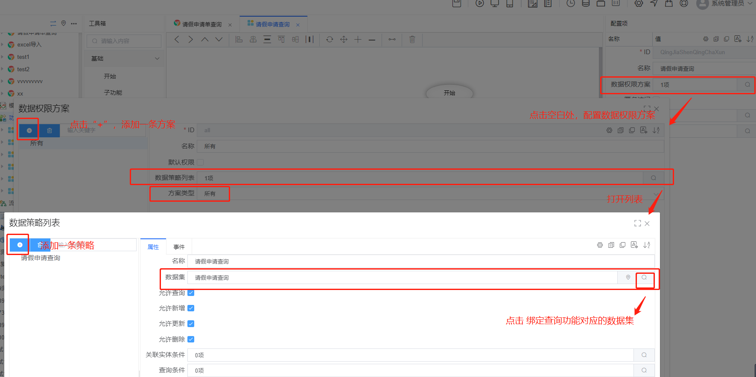
Task: Enable the 默认权限 checkbox
Action: tap(200, 162)
